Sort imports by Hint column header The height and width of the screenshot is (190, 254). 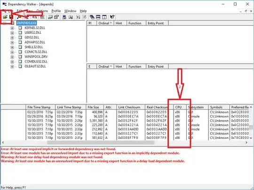120,23
